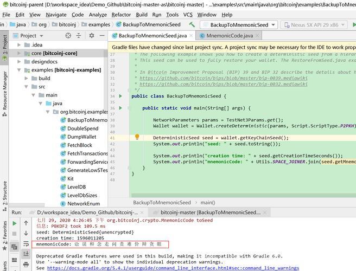Click run gutter arrow beside main method
Image resolution: width=356 pixels, height=271 pixels.
click(x=120, y=108)
